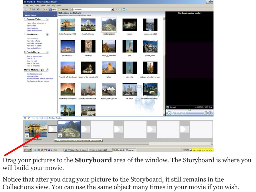Open the Undo history dropdown arrow
Viewport: 256px width, 192px height.
[41, 9]
